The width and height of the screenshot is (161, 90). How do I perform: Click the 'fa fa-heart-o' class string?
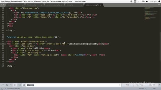click(71, 15)
